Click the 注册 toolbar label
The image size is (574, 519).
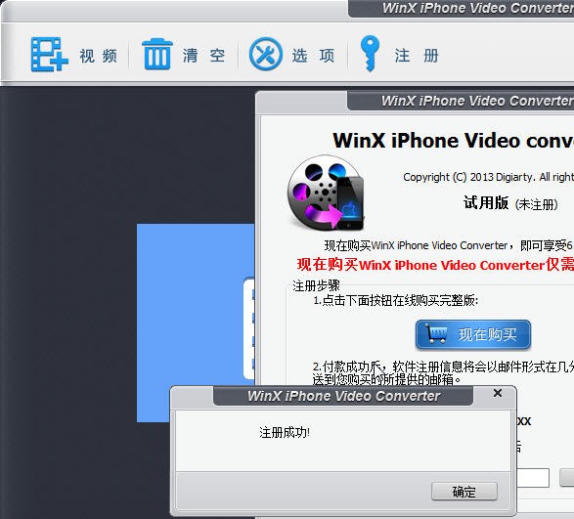point(417,56)
